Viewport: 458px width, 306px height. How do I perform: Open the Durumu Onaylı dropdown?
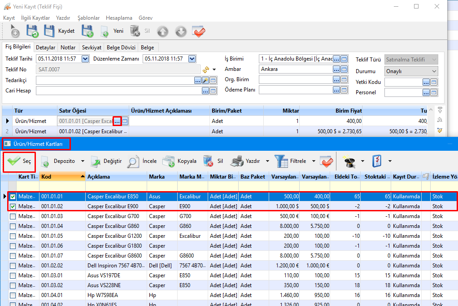[x=433, y=71]
